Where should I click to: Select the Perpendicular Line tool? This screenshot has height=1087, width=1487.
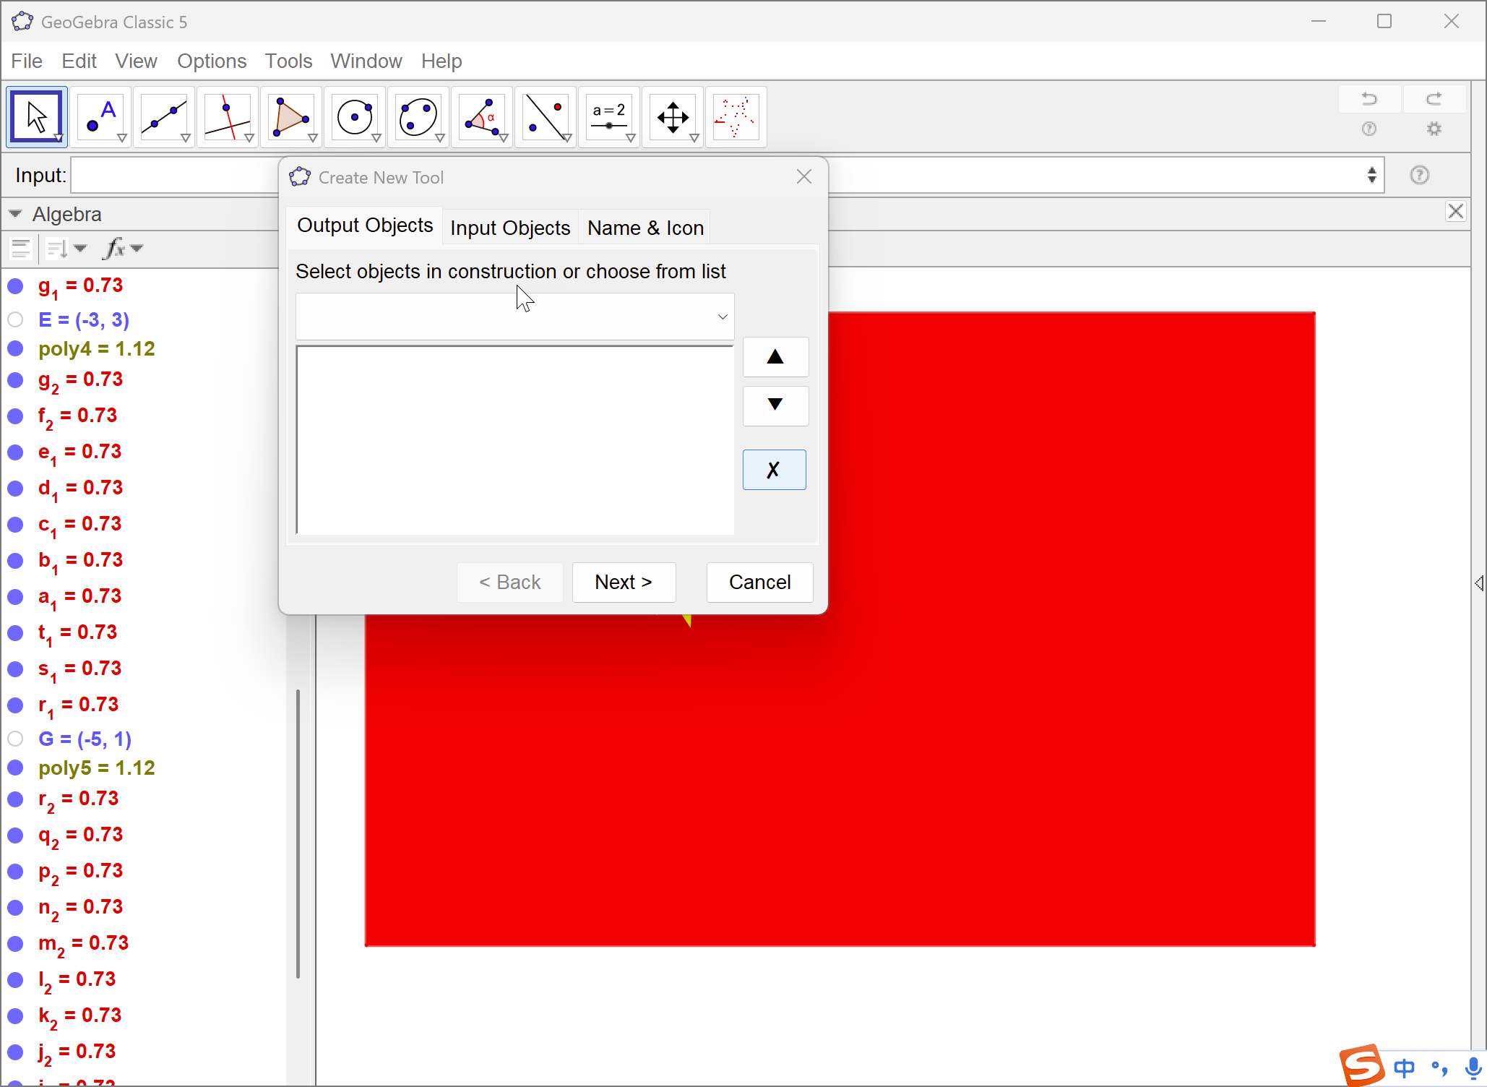point(228,117)
